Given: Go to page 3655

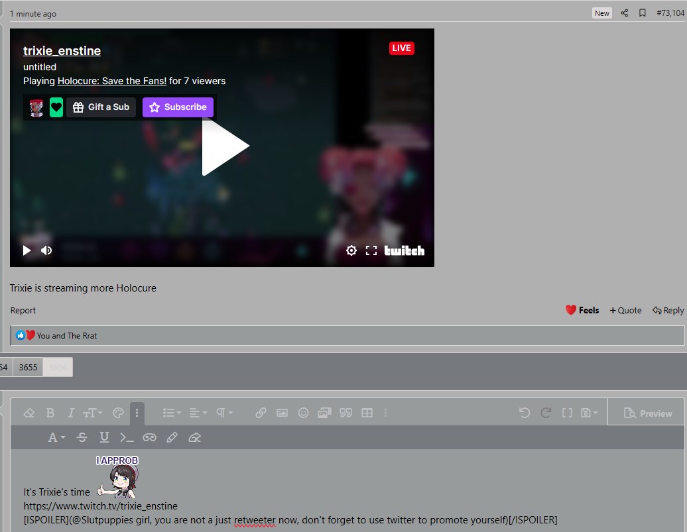Looking at the screenshot, I should click(28, 367).
